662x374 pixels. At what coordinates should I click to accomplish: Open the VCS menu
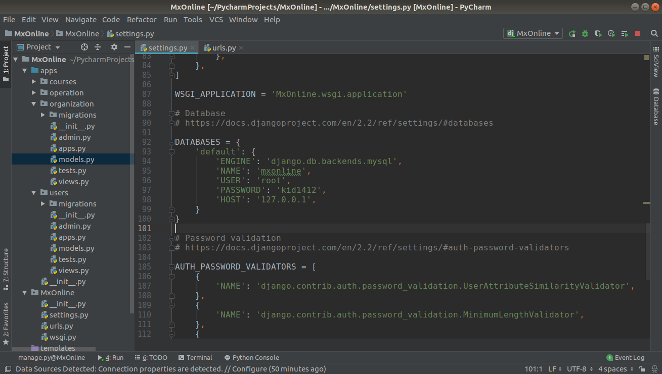(x=216, y=20)
